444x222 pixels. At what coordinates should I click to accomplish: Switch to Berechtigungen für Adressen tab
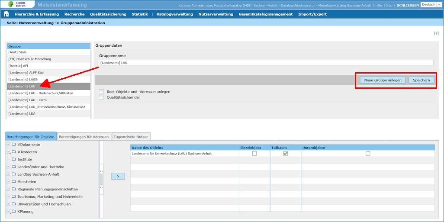(x=84, y=137)
